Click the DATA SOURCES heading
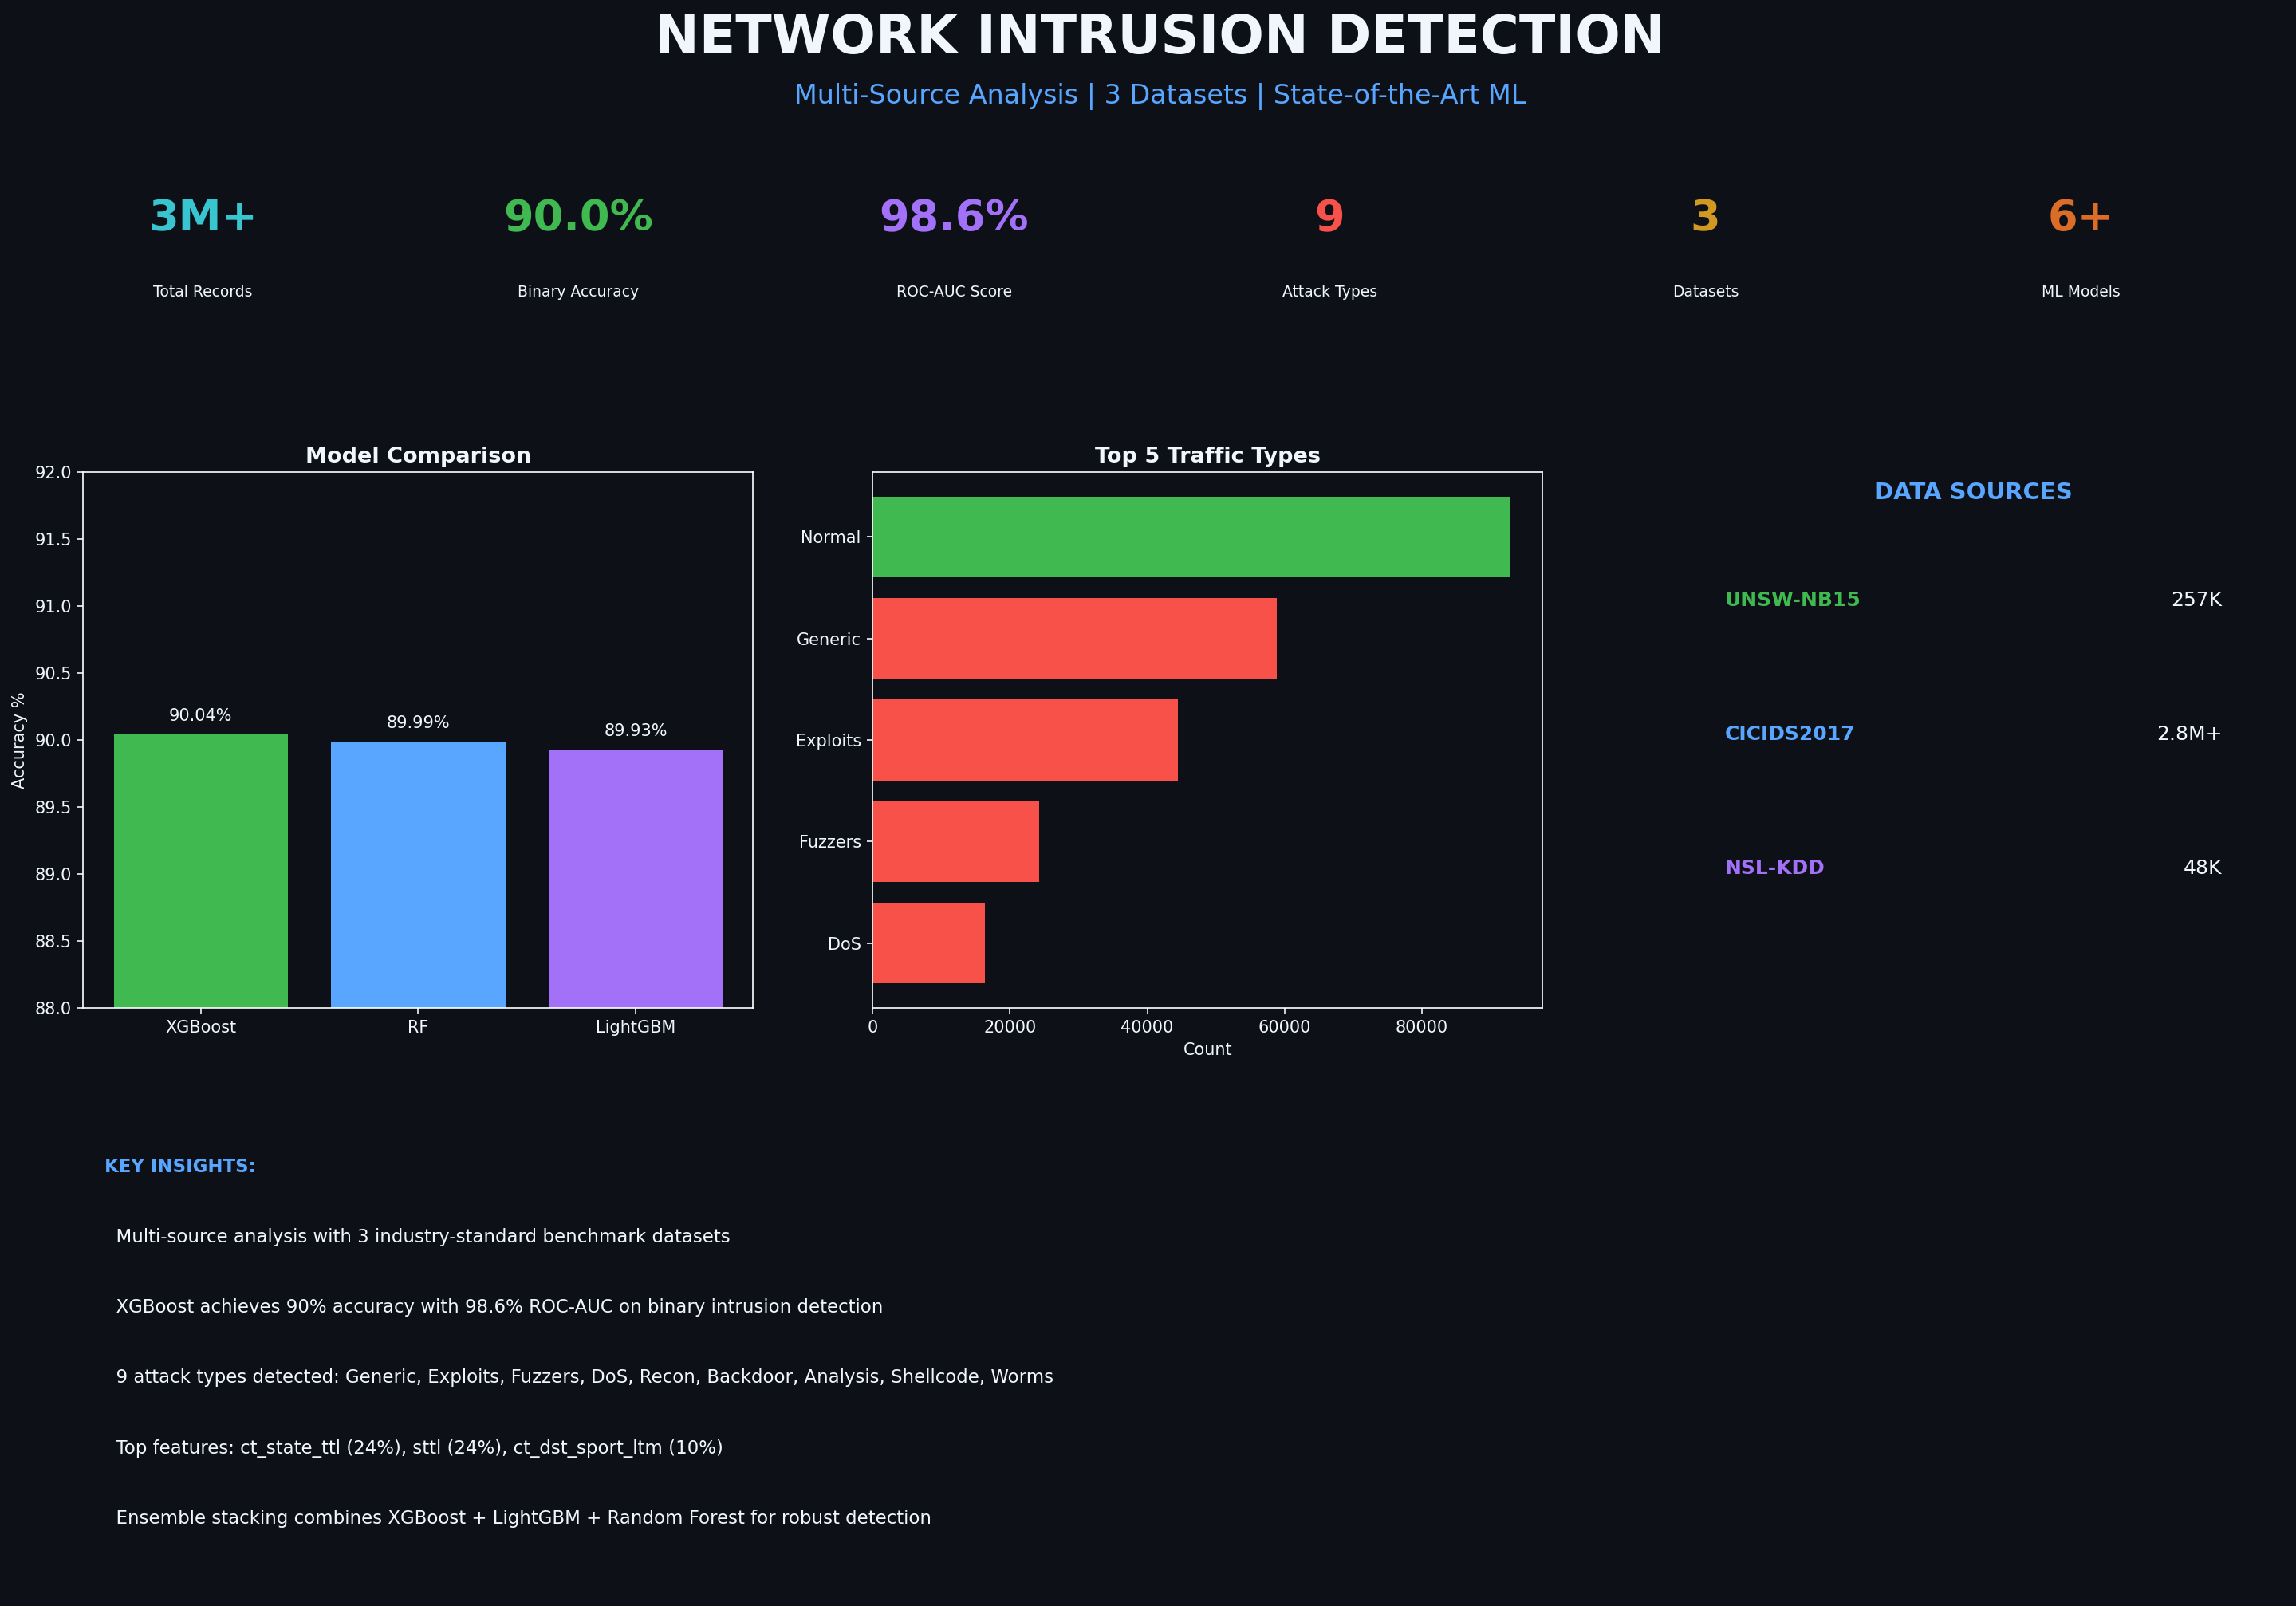2296x1606 pixels. [1972, 491]
